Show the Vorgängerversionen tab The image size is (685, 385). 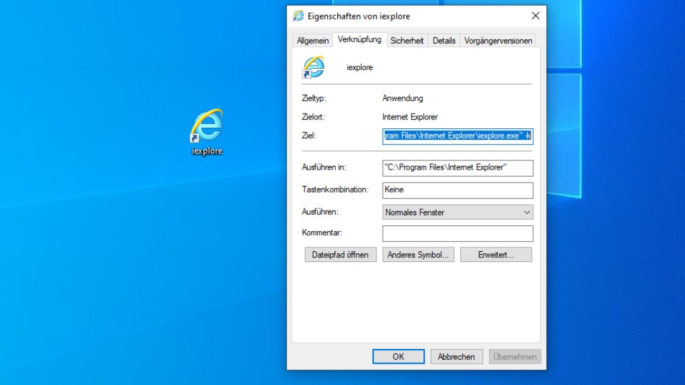coord(498,41)
